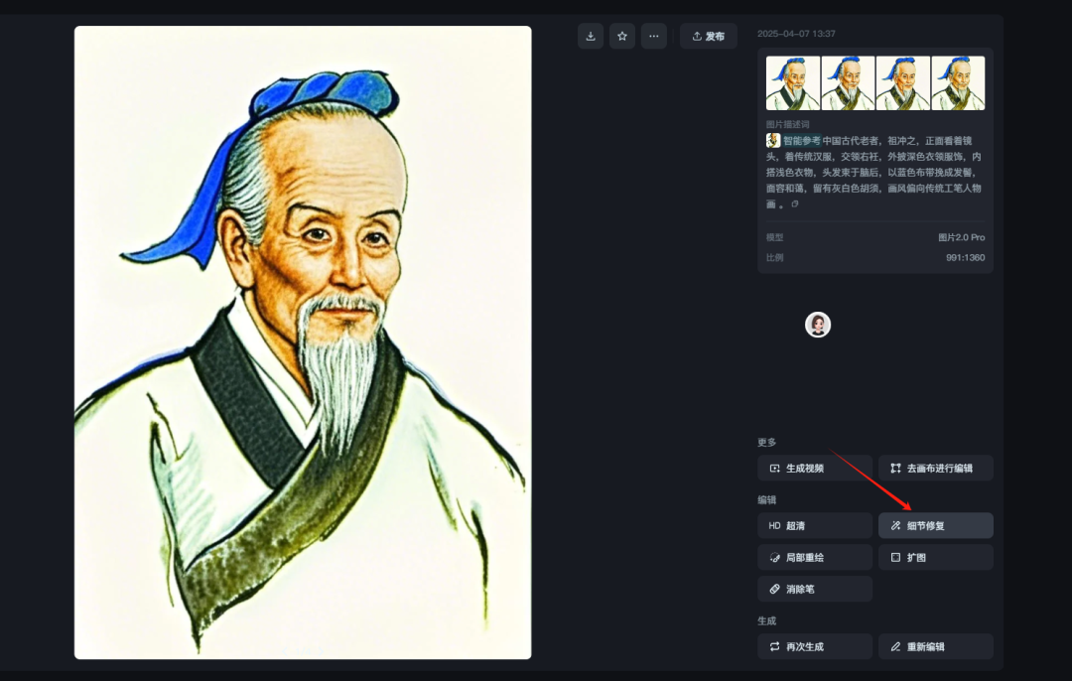Open the three-dot more options menu
1072x681 pixels.
[653, 37]
